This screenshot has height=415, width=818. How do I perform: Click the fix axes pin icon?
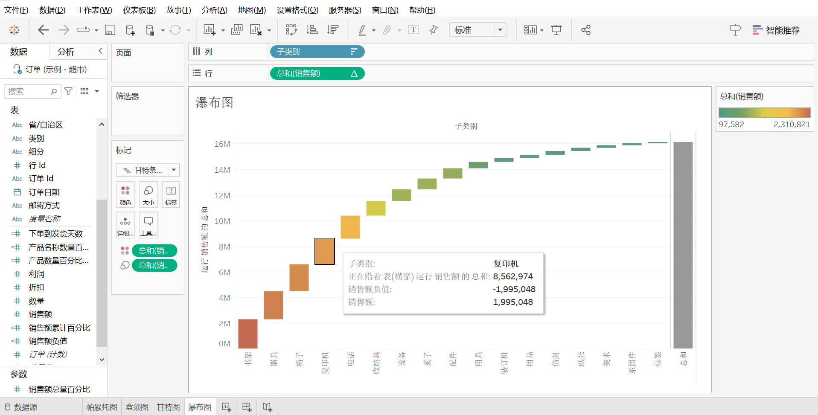(434, 30)
